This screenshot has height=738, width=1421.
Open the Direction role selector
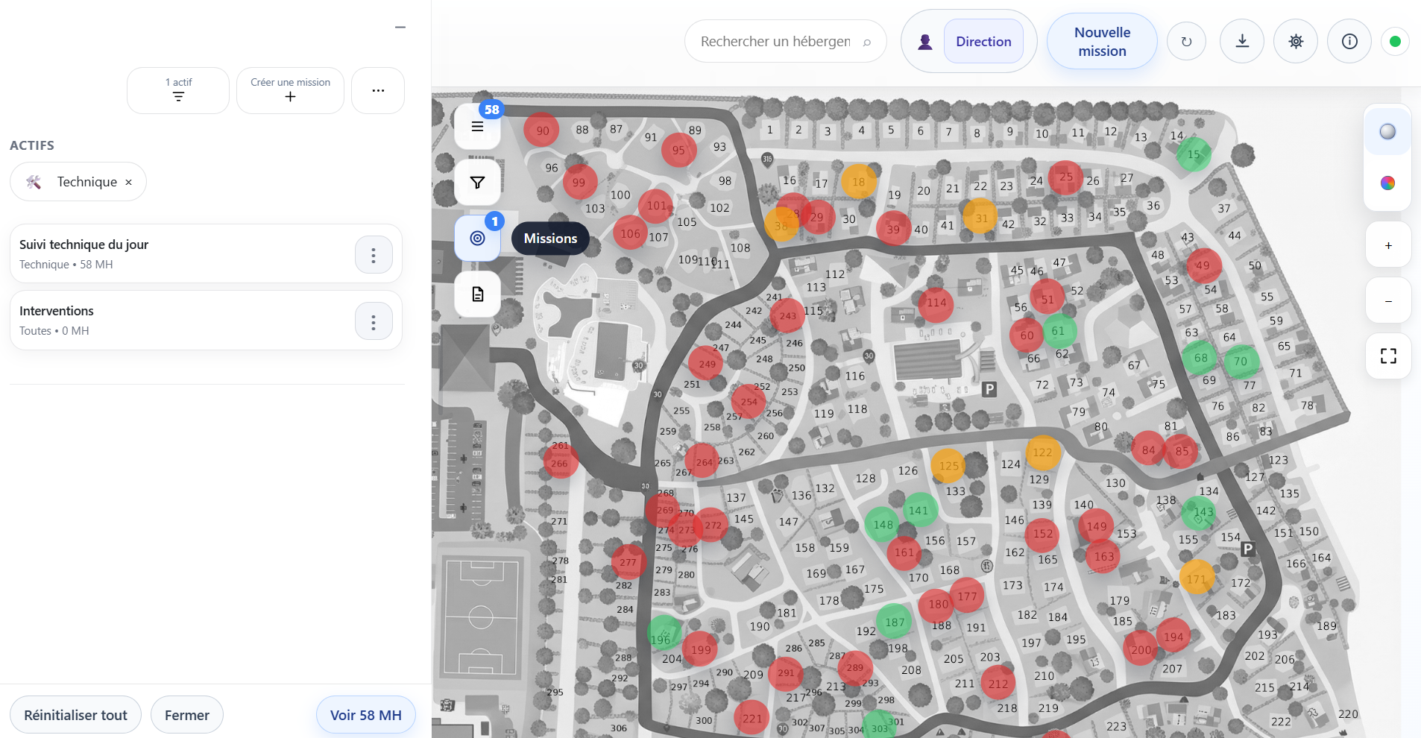click(983, 42)
